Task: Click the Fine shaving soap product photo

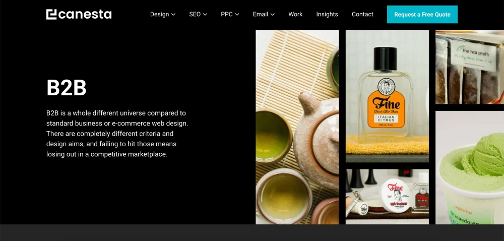Action: click(x=387, y=196)
